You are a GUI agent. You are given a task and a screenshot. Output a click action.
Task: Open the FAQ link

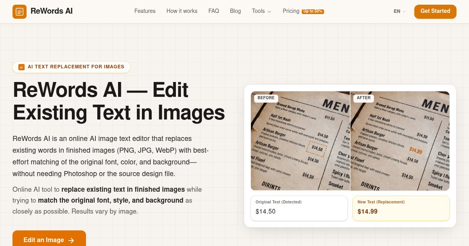(x=214, y=11)
